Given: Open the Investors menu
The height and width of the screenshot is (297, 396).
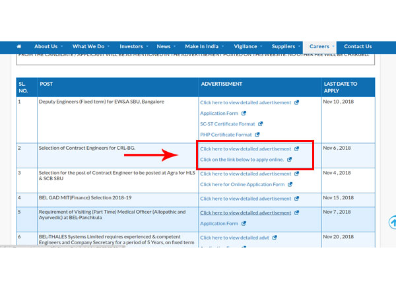Looking at the screenshot, I should click(x=131, y=46).
